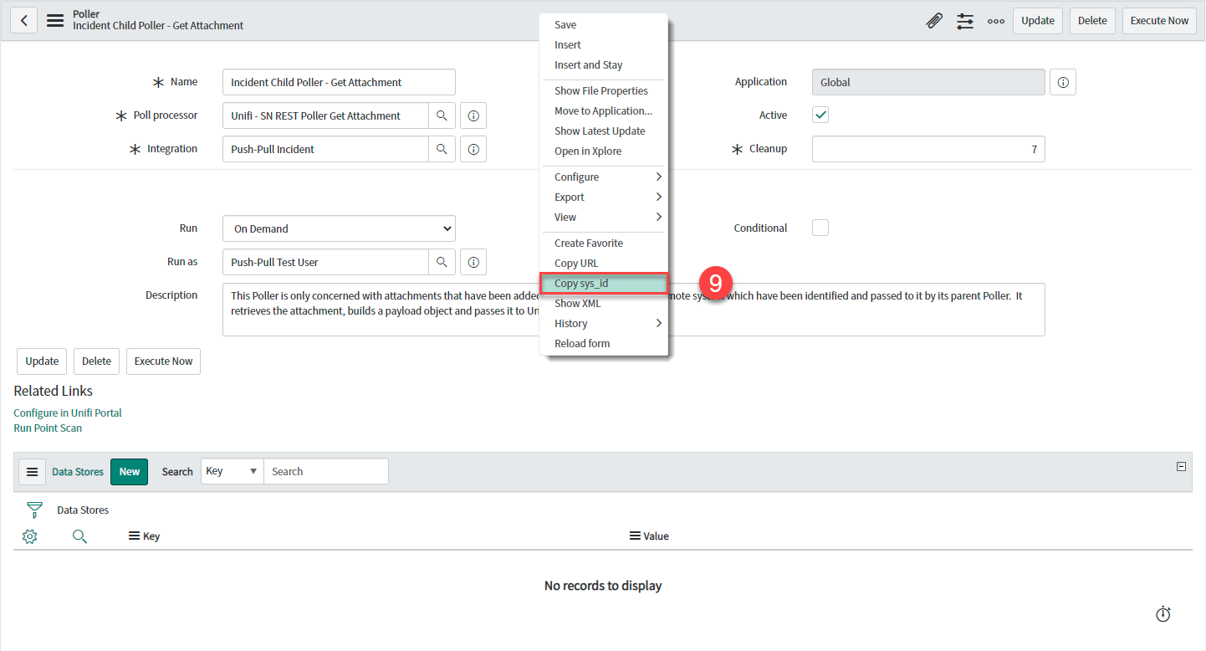Select Copy sys_id from the menu
The image size is (1206, 651).
[604, 283]
